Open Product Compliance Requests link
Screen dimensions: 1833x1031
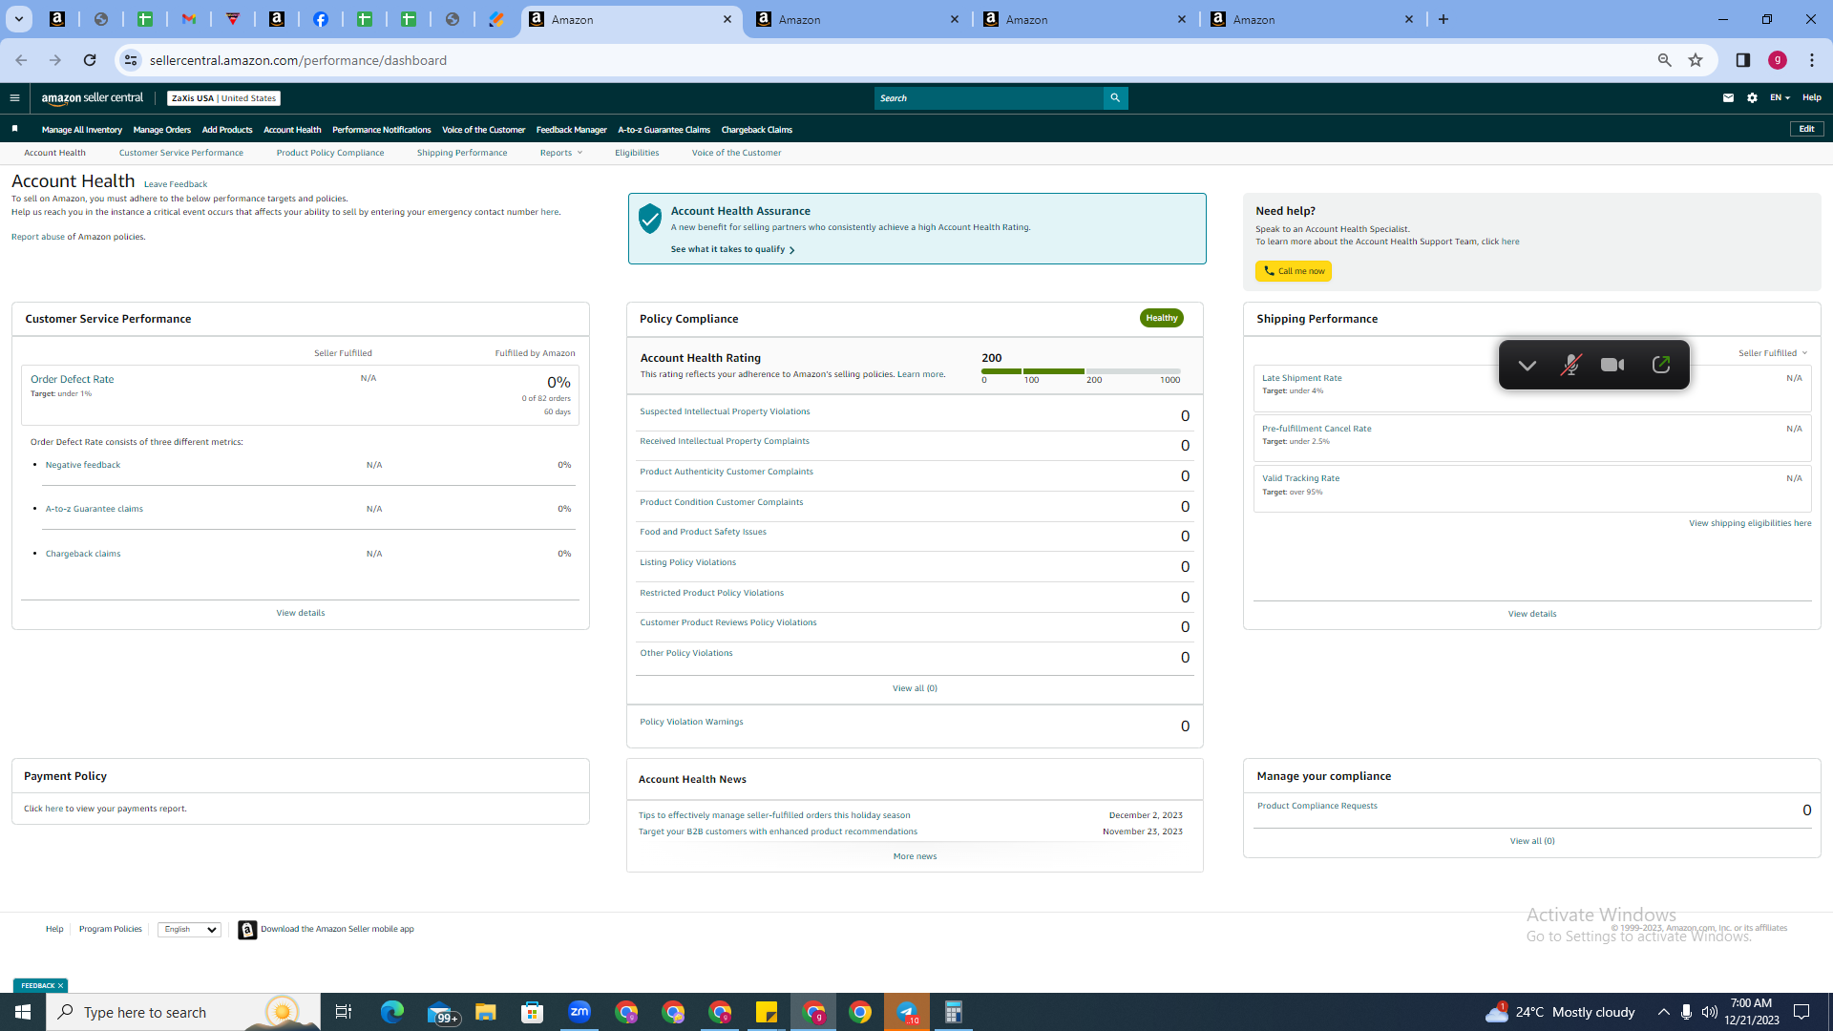coord(1317,806)
